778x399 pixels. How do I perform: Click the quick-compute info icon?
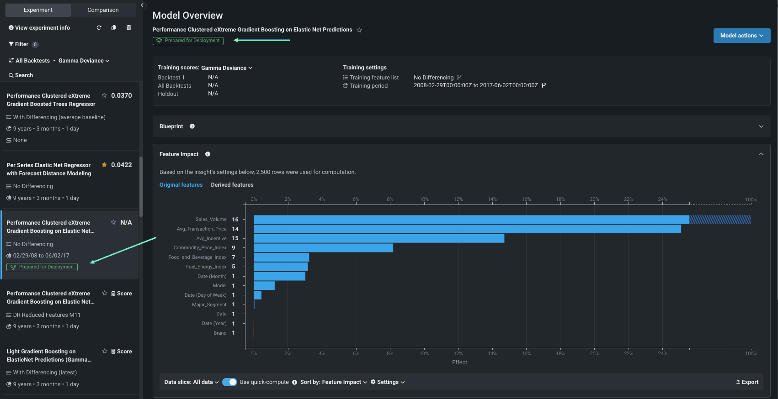[295, 383]
